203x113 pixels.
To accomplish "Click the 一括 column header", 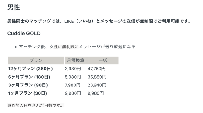I will (103, 60).
